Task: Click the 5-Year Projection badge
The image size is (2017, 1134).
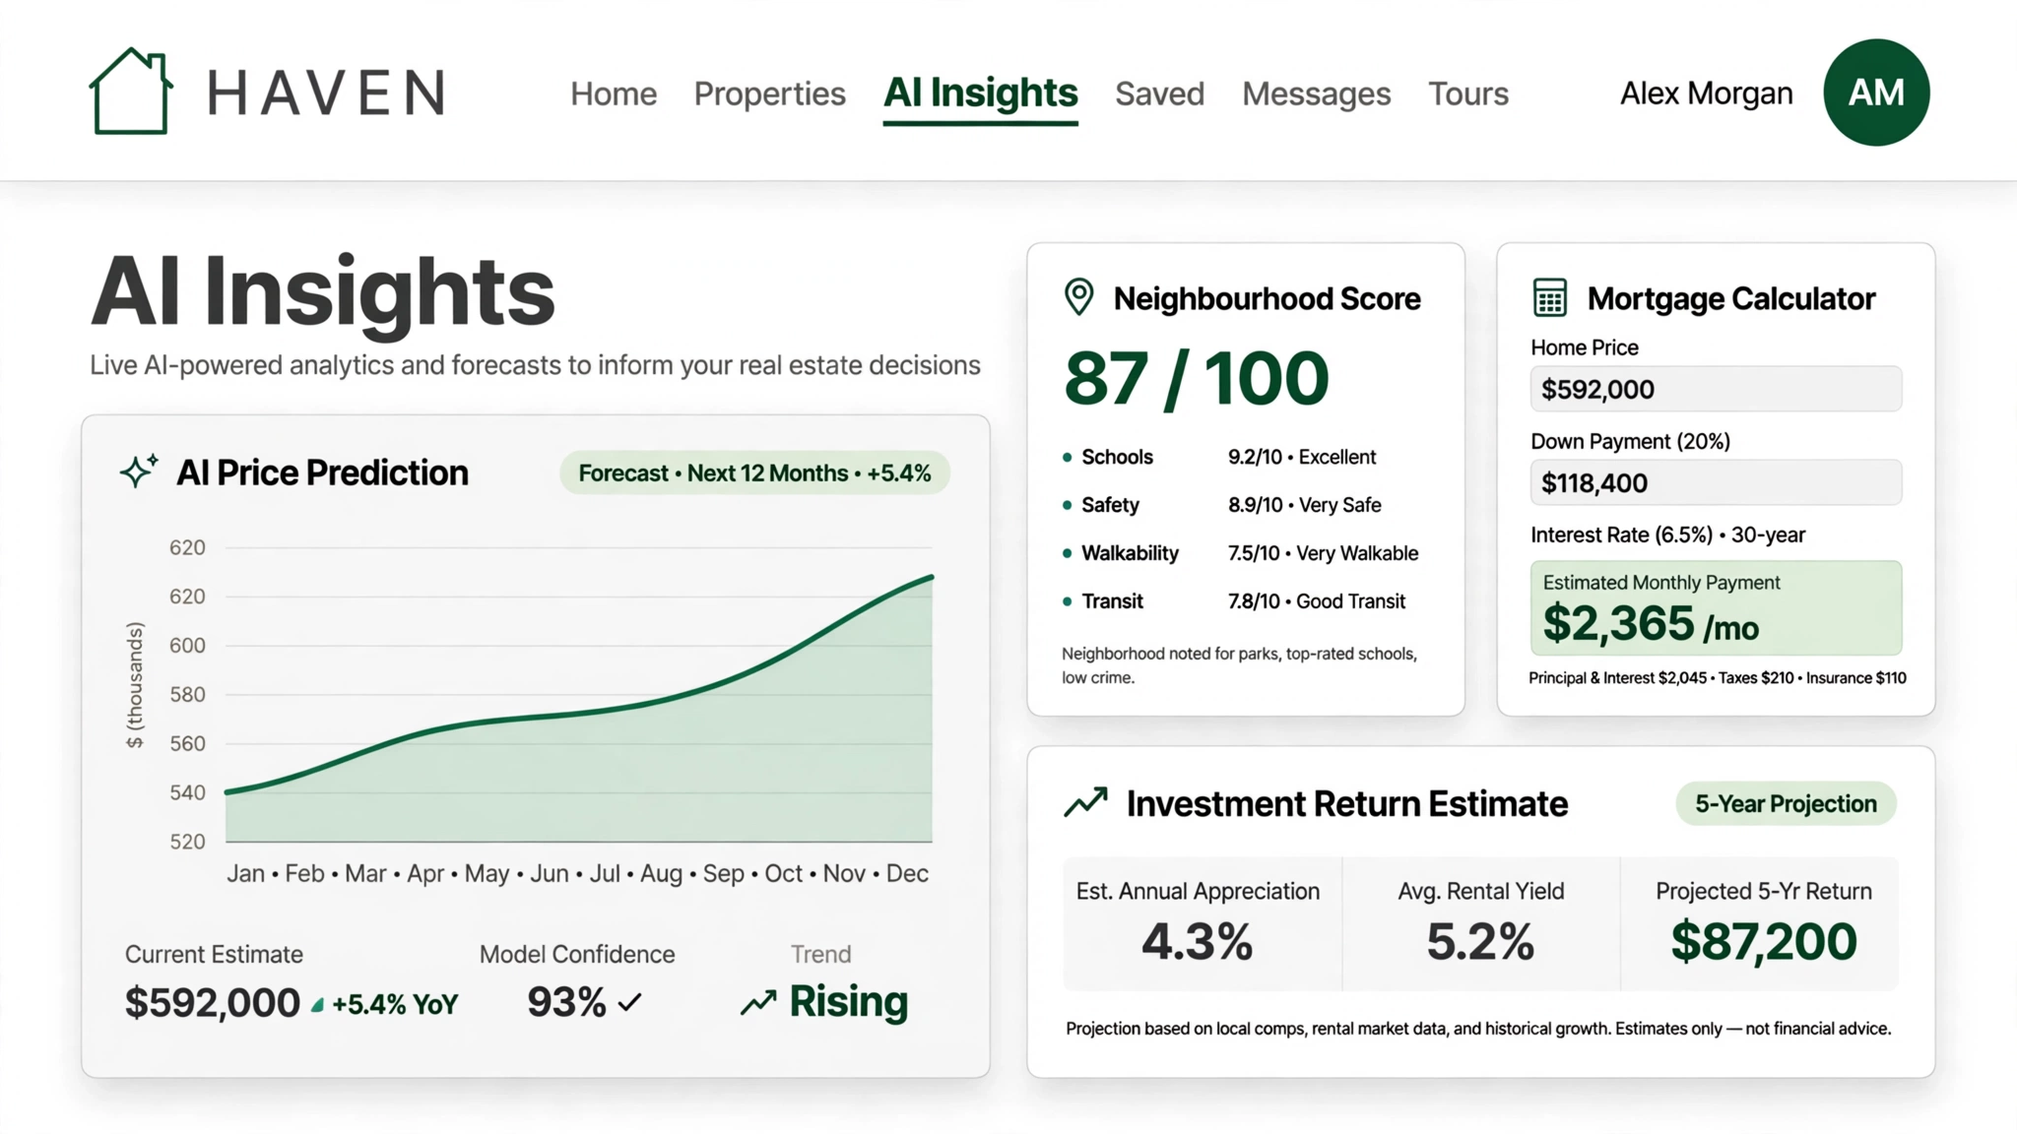Action: [x=1786, y=803]
